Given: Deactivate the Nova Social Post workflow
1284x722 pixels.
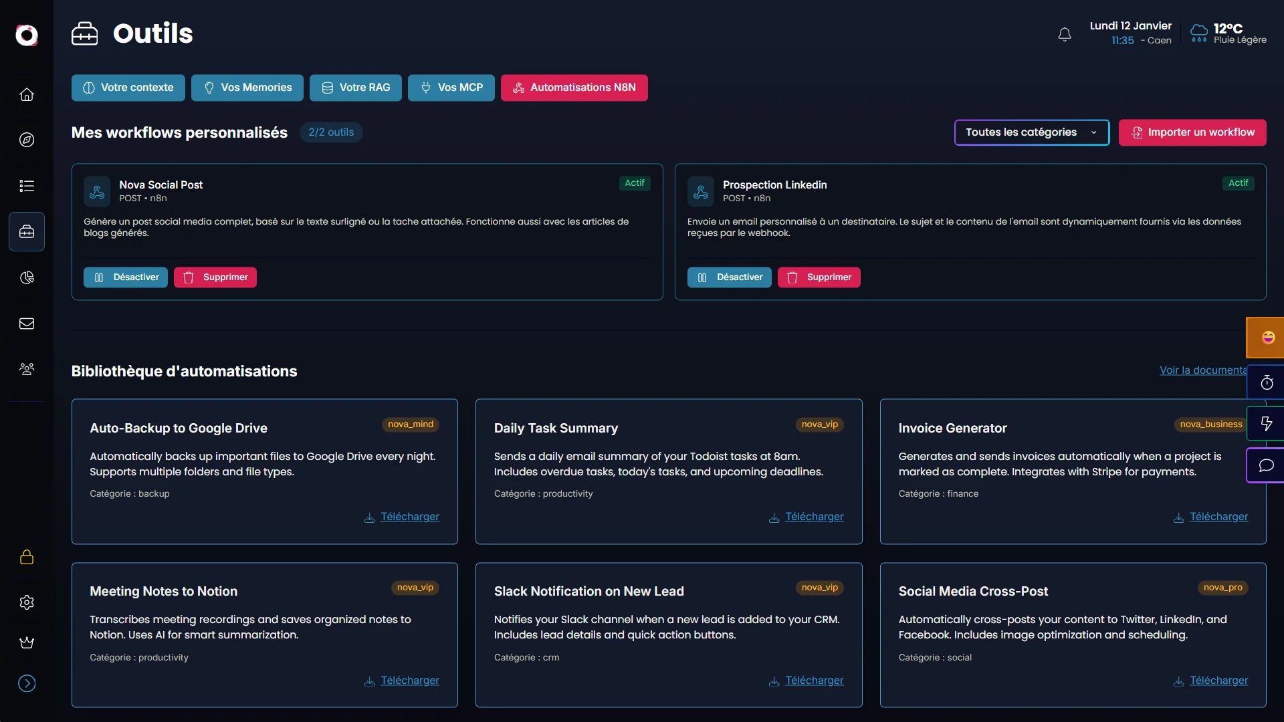Looking at the screenshot, I should 126,277.
